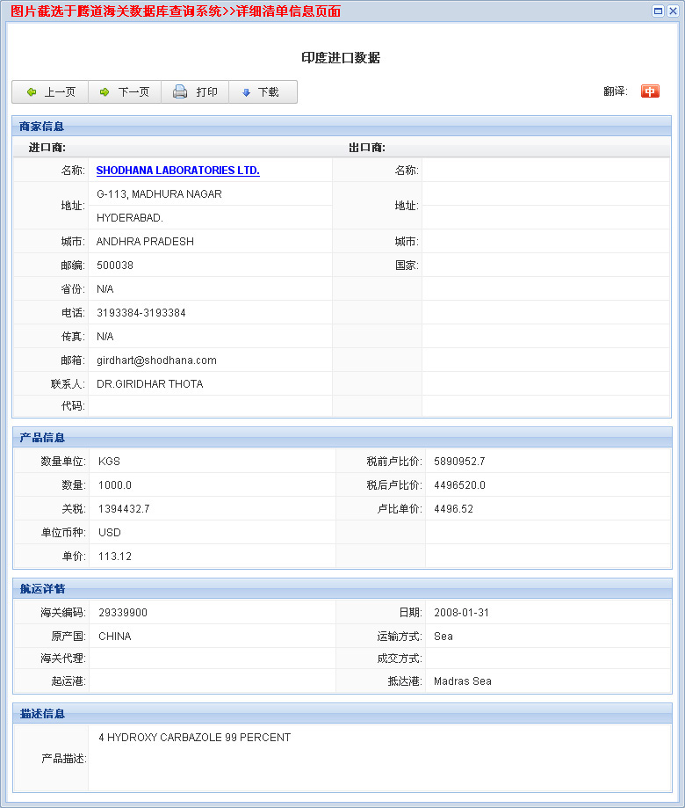Open the SHODHANA LABORATORIES LTD. link
This screenshot has height=808, width=685.
tap(177, 171)
